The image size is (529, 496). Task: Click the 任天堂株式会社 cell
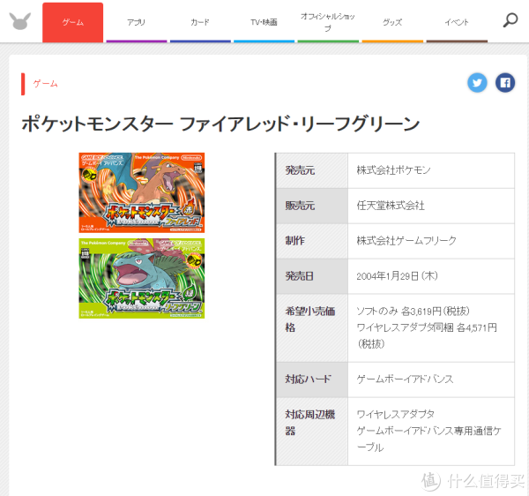[x=431, y=206]
